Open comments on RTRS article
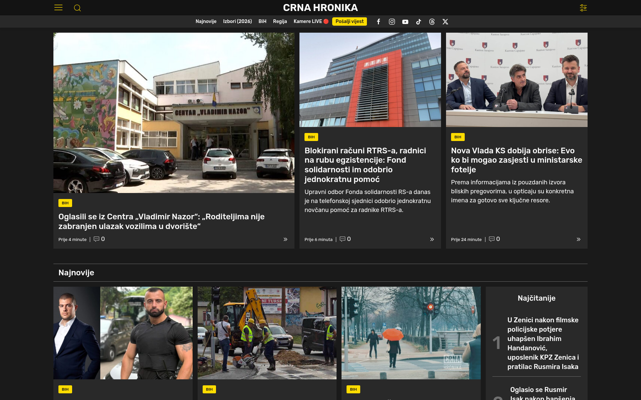The height and width of the screenshot is (400, 641). (345, 239)
